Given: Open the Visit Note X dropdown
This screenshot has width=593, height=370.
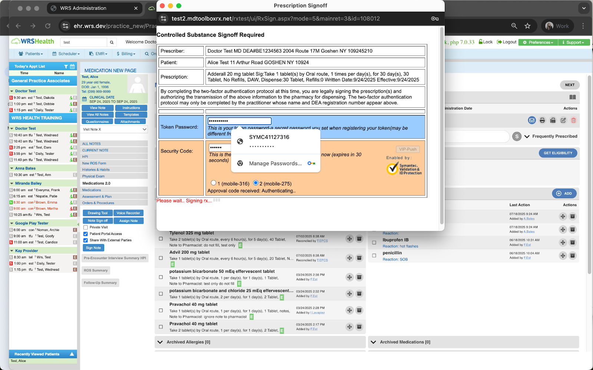Looking at the screenshot, I should point(114,129).
